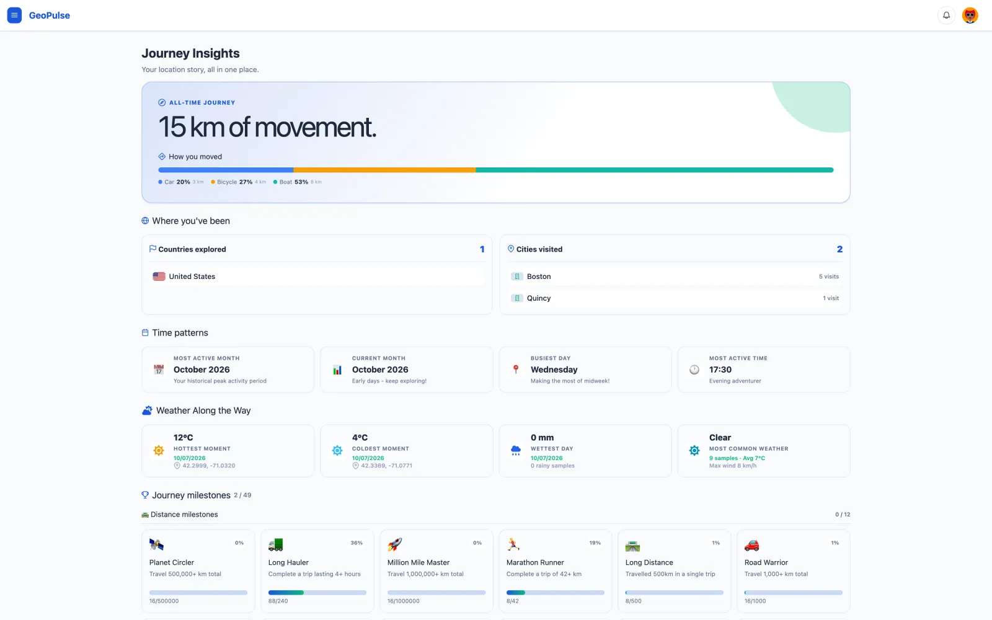The image size is (992, 620).
Task: Click the globe icon beside Where you've been
Action: tap(145, 221)
